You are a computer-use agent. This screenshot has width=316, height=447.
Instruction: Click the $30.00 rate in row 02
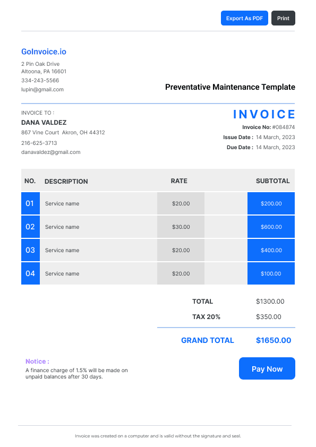(181, 227)
